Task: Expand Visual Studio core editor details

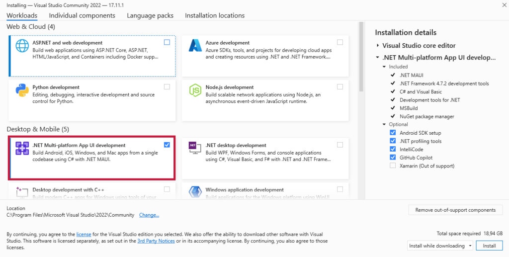Action: pos(378,46)
